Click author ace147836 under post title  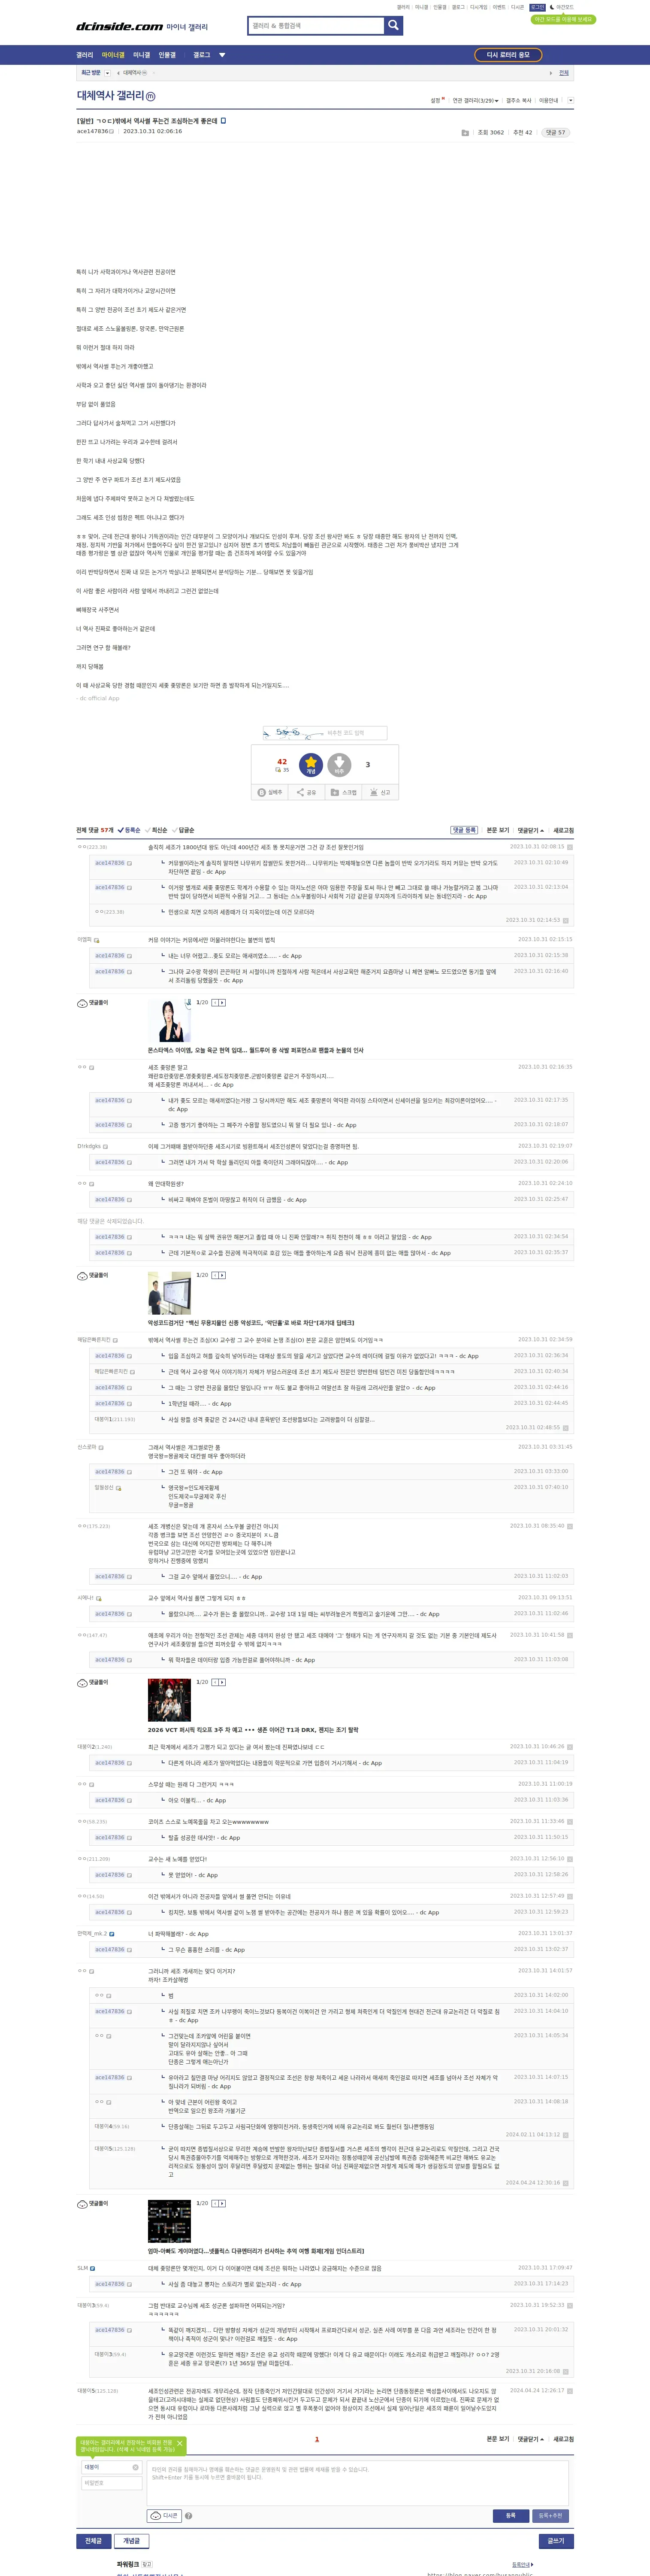92,131
